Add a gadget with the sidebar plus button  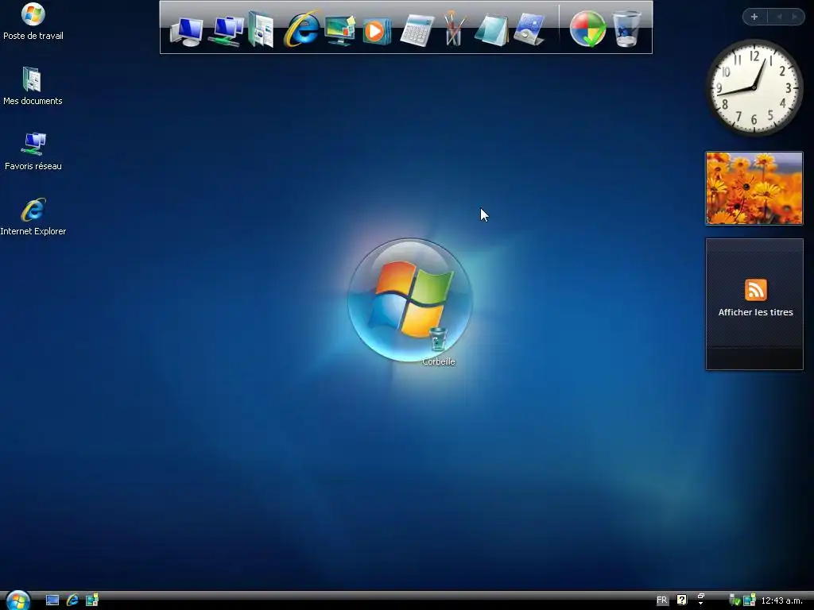click(x=754, y=17)
